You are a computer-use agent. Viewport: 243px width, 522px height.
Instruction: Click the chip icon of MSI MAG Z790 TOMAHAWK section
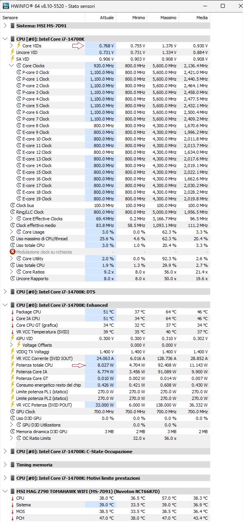(x=12, y=491)
